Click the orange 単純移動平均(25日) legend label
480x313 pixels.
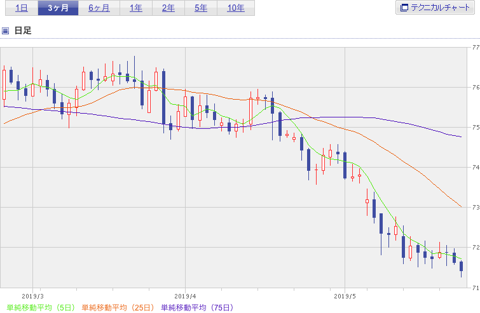point(118,307)
